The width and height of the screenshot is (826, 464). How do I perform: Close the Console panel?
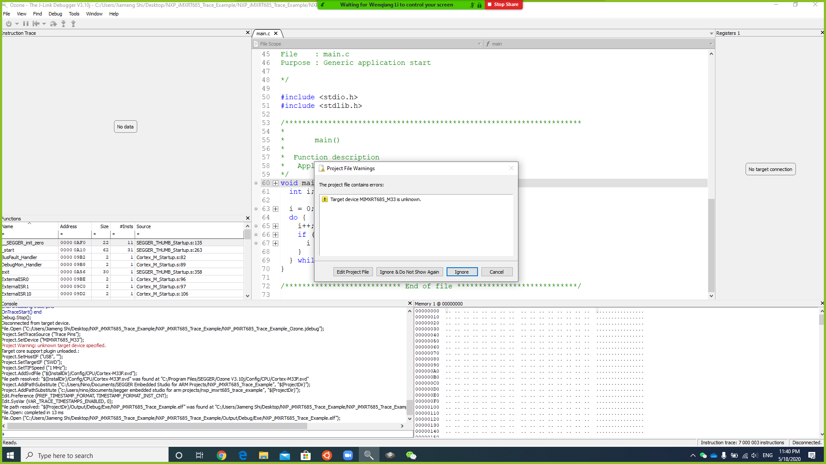[410, 303]
